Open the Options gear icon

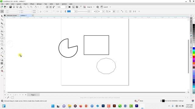tap(97, 7)
